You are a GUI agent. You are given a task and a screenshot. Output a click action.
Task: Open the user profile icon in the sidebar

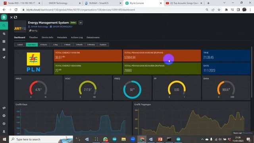pos(4,131)
